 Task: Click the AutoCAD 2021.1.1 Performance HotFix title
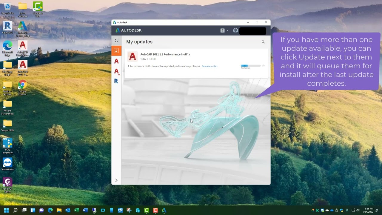165,54
